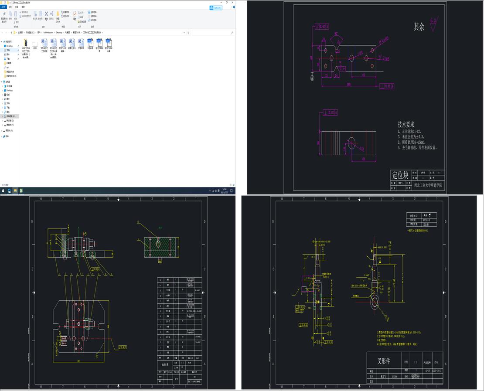
Task: Open the green app icon on taskbar
Action: 21,190
